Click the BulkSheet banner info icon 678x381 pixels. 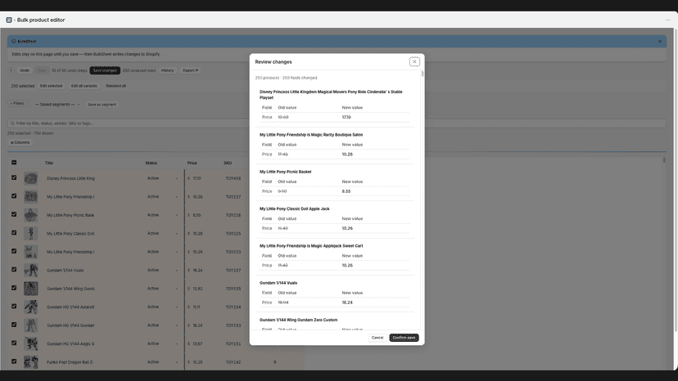click(13, 42)
